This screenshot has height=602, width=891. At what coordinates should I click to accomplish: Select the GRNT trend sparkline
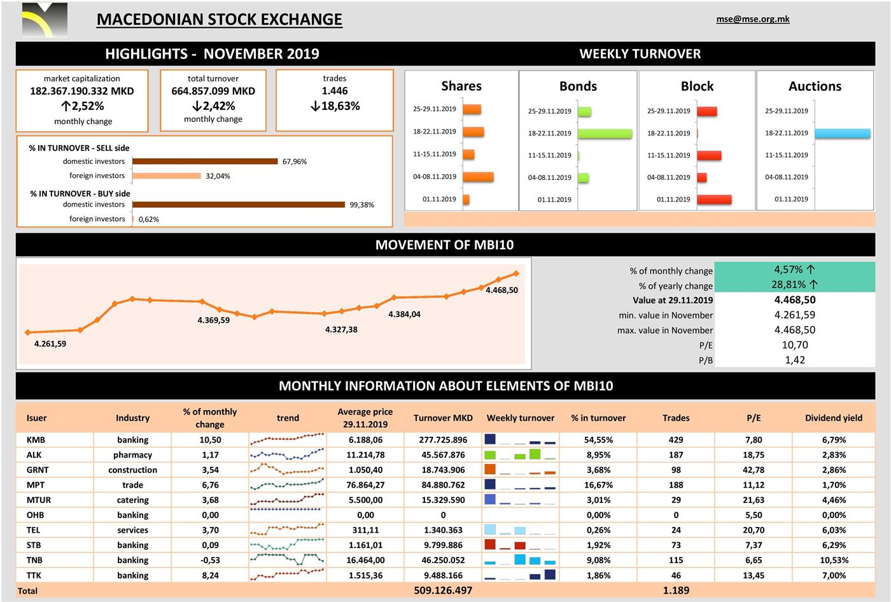point(287,469)
